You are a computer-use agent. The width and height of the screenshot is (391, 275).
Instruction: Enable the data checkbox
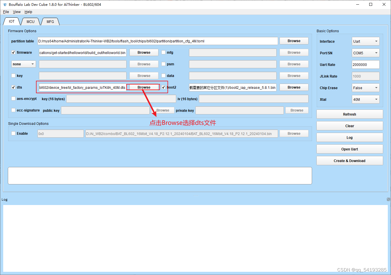click(x=163, y=76)
